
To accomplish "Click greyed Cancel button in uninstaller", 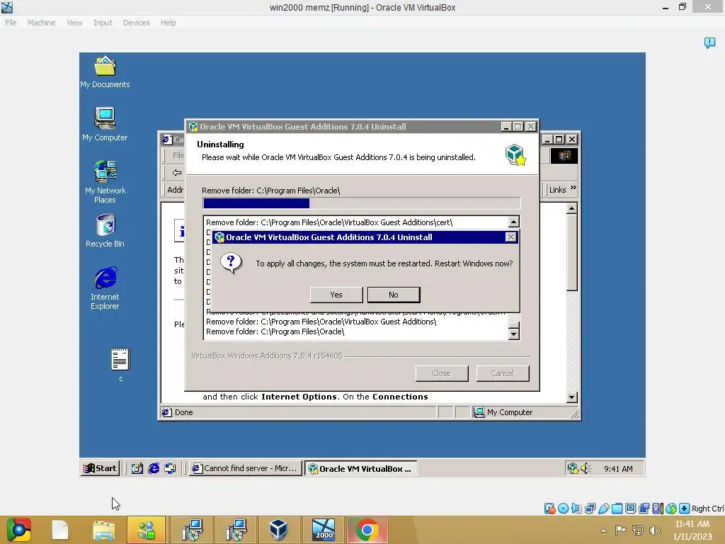I will (502, 373).
